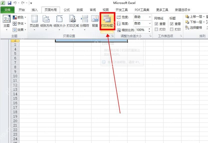This screenshot has width=208, height=143.
Task: Toggle Headings Print (打印) checkbox
Action: coord(172,29)
